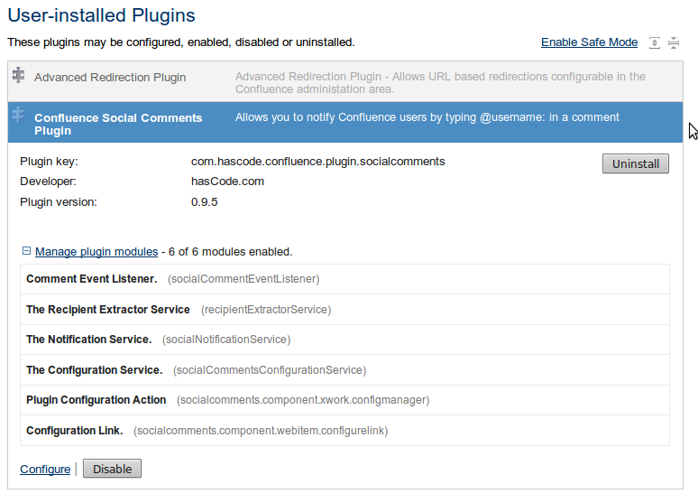Click the 'Developer:' label
698x503 pixels.
[48, 182]
